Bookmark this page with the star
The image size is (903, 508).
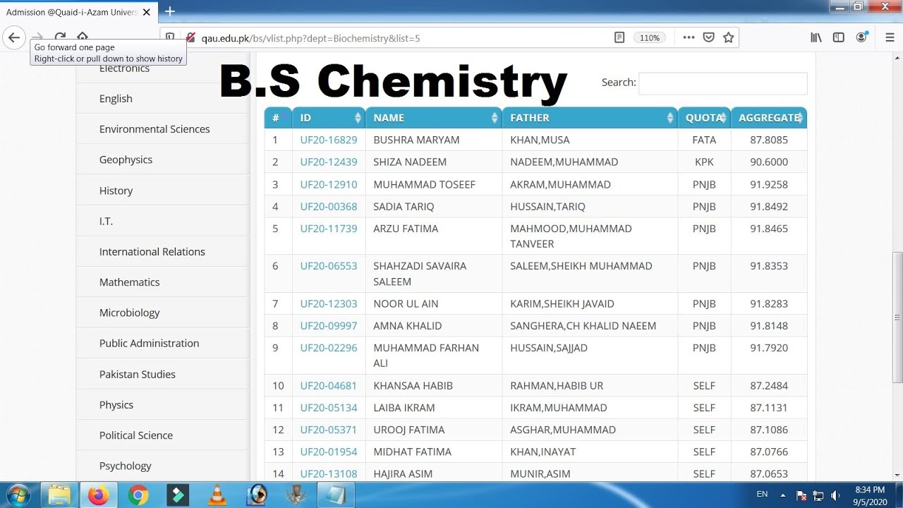coord(729,37)
